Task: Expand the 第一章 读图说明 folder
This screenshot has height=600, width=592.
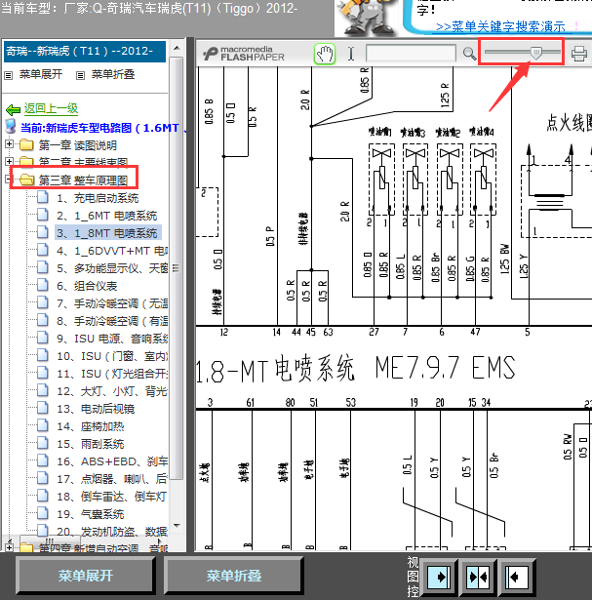Action: click(9, 144)
